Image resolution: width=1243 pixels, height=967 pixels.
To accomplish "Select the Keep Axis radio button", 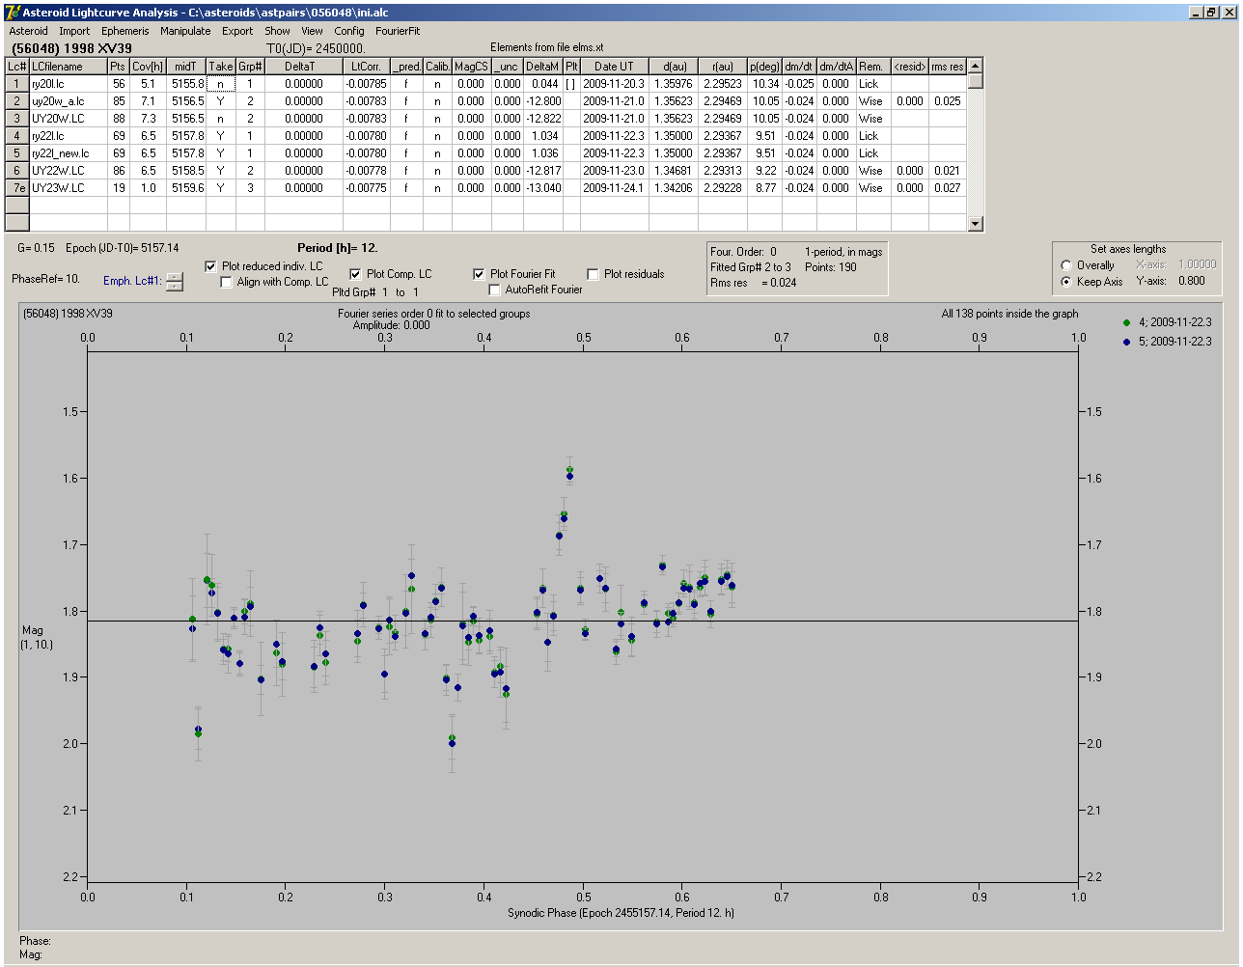I will pos(1066,282).
